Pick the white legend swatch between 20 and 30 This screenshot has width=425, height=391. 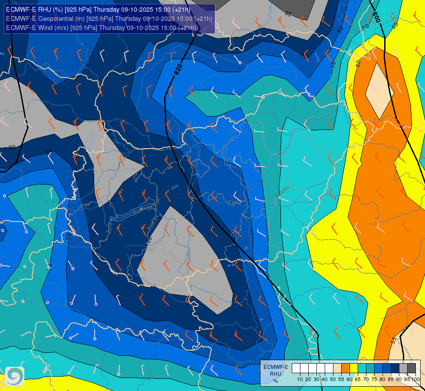[x=313, y=368]
